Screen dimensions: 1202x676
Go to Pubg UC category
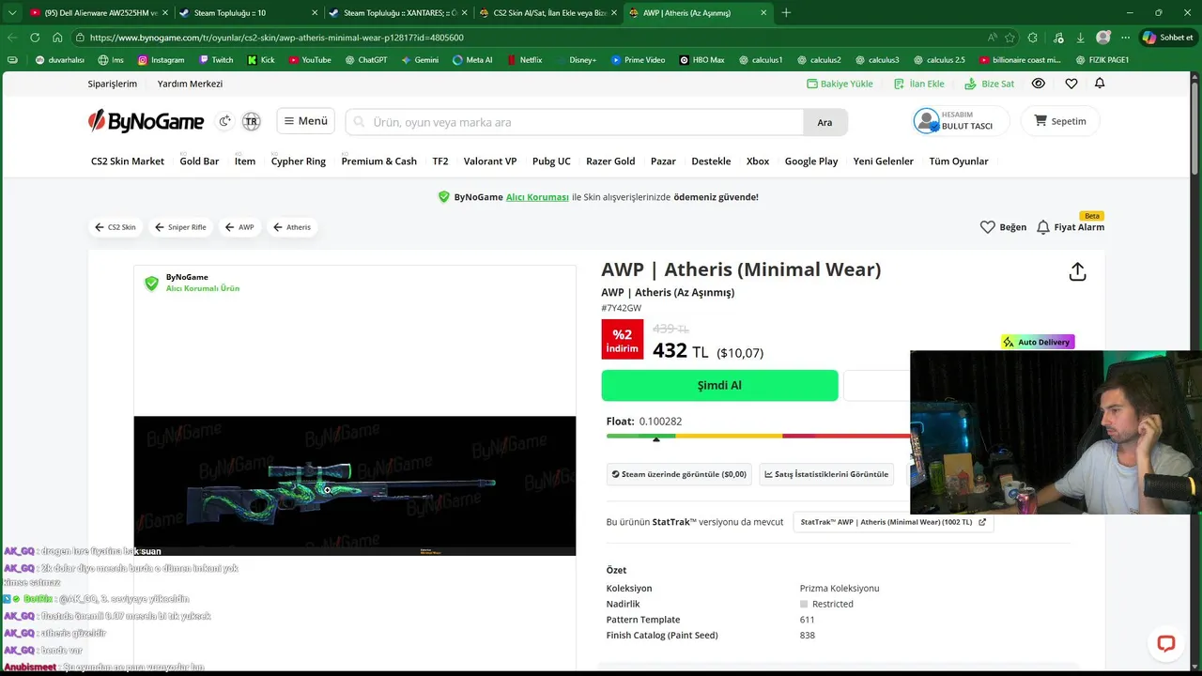551,161
